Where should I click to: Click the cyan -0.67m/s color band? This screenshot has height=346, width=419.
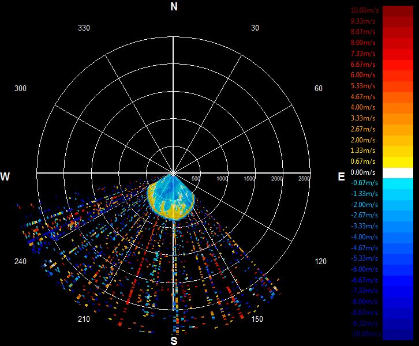click(398, 184)
